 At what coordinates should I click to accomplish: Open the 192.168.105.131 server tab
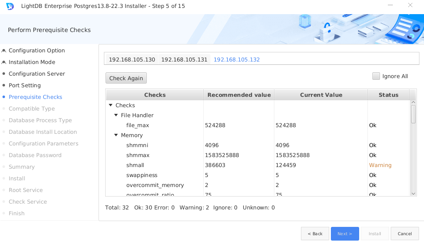(184, 59)
